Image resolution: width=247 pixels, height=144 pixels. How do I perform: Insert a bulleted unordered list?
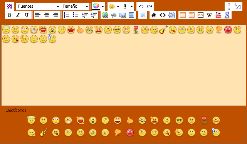click(x=76, y=15)
